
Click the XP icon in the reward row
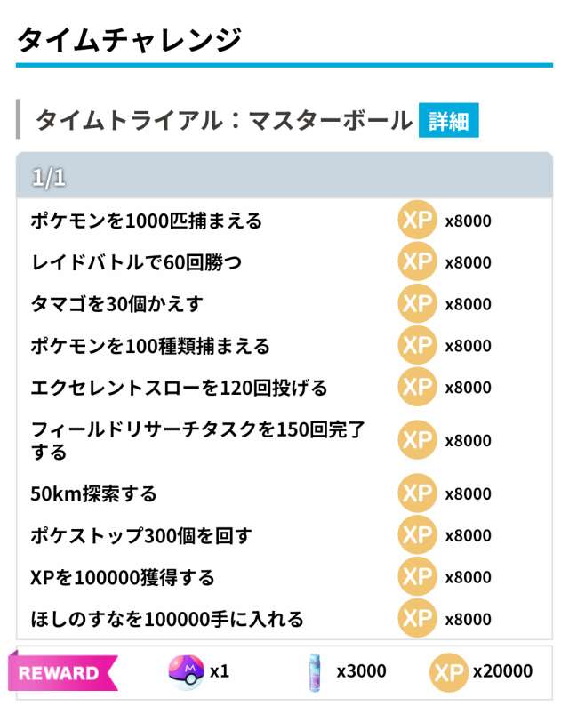point(447,671)
